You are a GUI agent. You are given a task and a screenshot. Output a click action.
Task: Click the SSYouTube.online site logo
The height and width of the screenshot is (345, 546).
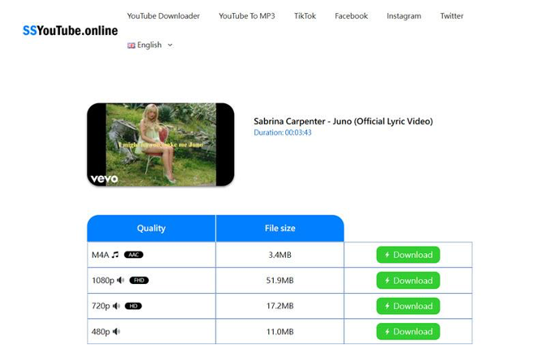coord(70,31)
